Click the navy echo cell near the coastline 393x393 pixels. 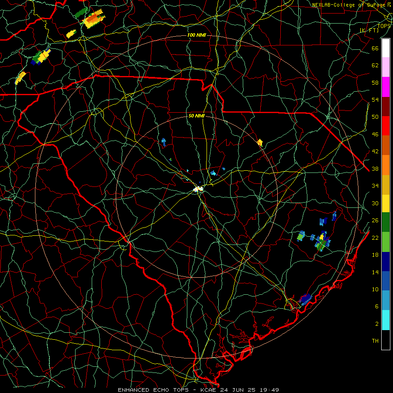point(305,299)
